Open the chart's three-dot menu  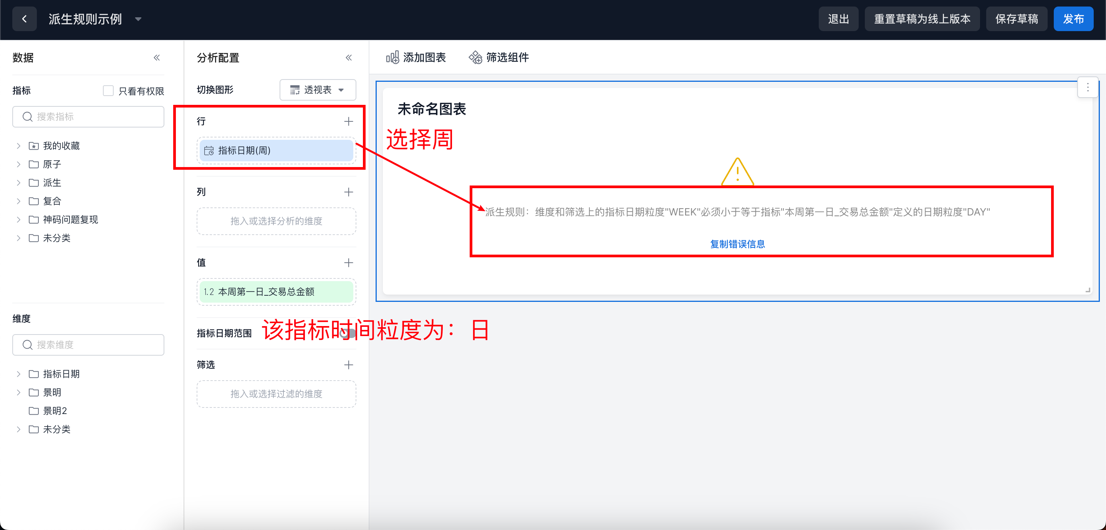[x=1088, y=88]
